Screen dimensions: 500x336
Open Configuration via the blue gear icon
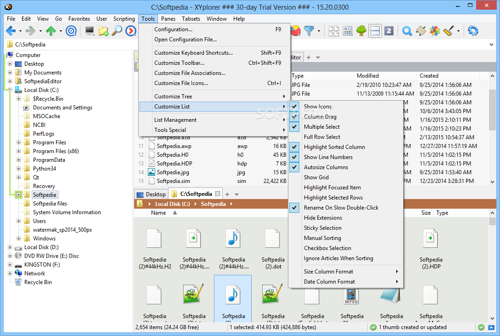point(473,31)
